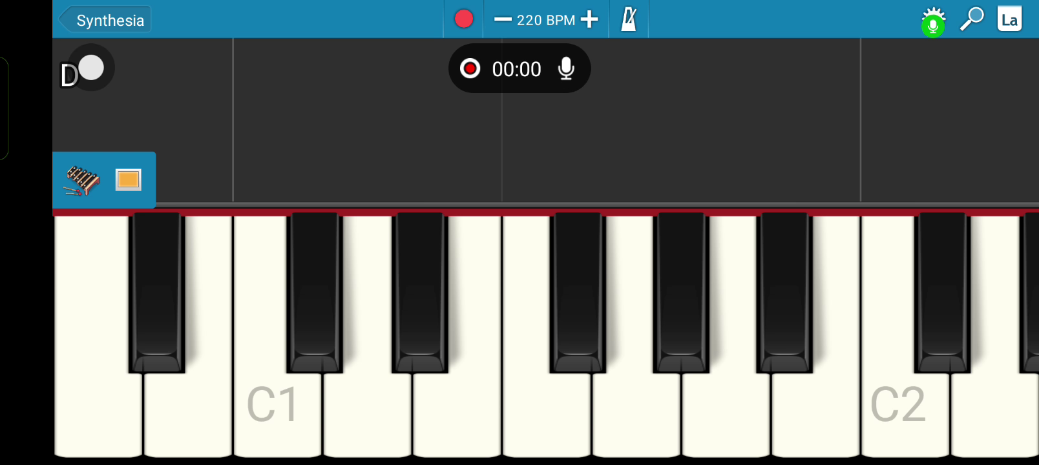Play the white key left of C2

point(816,413)
